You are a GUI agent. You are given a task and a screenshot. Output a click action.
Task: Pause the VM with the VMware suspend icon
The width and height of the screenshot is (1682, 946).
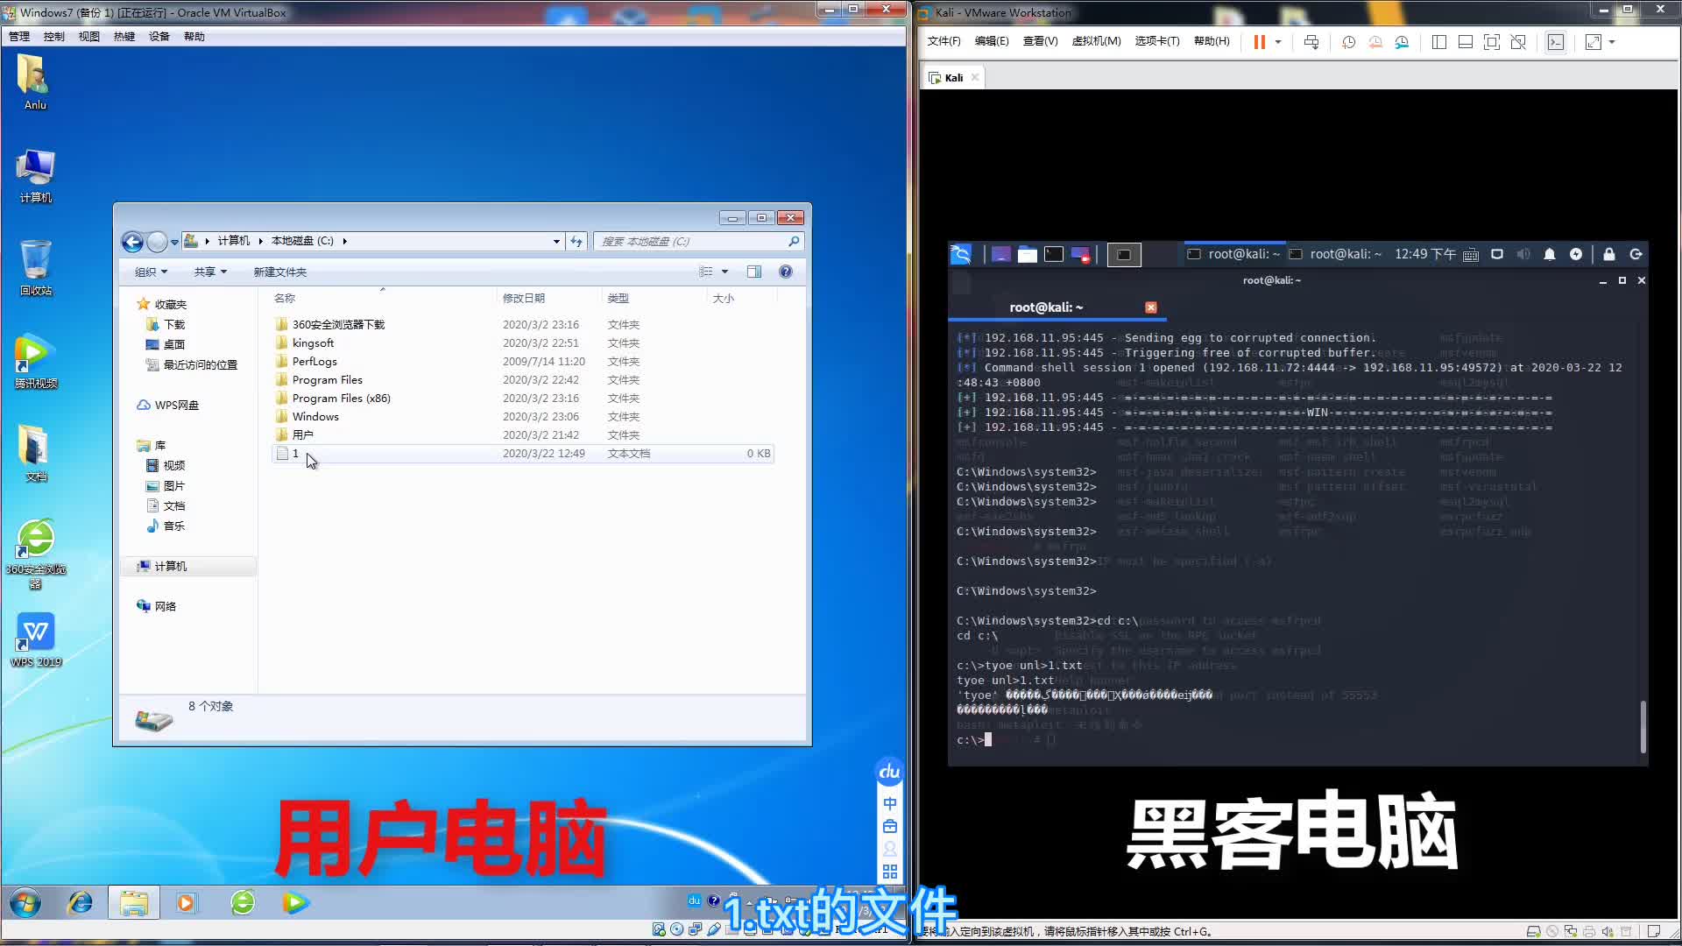(x=1259, y=42)
